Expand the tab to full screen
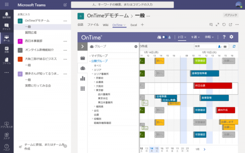 217,24
